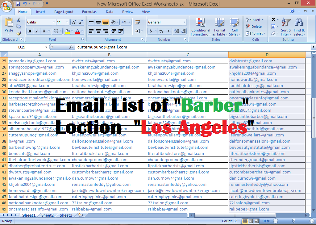The image size is (316, 225).
Task: Open the Cell Styles gallery
Action: point(235,27)
